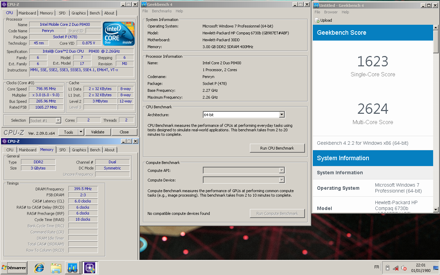This screenshot has width=440, height=275.
Task: Click the Core Speed 798.95 MHz value
Action: [x=46, y=89]
